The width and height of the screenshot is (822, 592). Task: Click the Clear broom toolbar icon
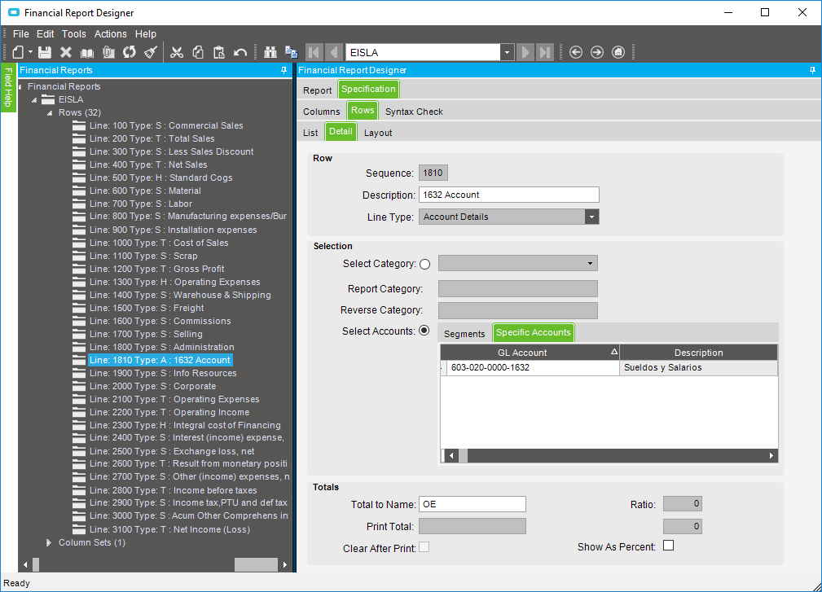(151, 52)
